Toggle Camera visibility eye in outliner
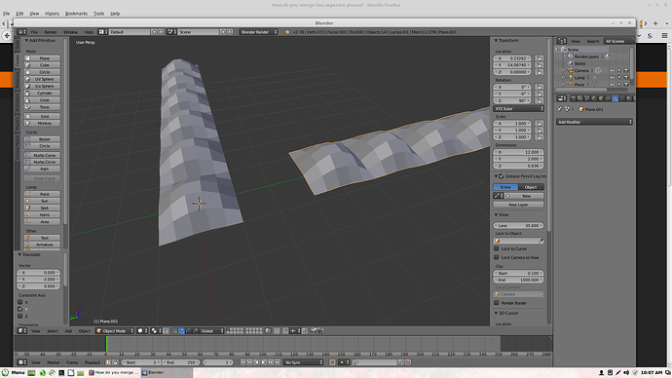The height and width of the screenshot is (378, 672). tap(613, 71)
